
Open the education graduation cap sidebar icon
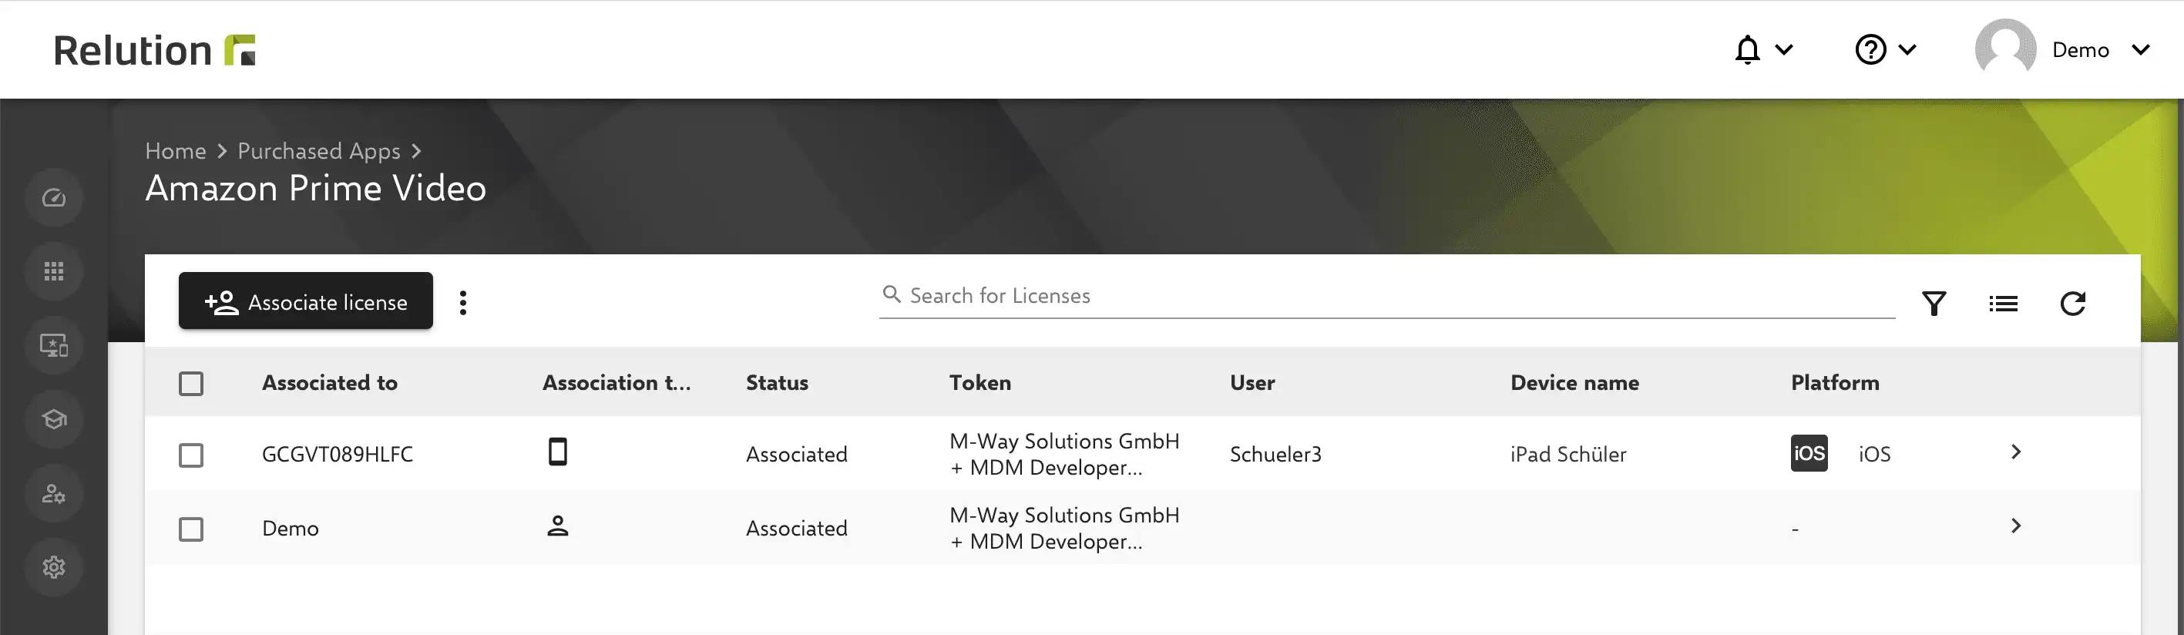point(53,418)
